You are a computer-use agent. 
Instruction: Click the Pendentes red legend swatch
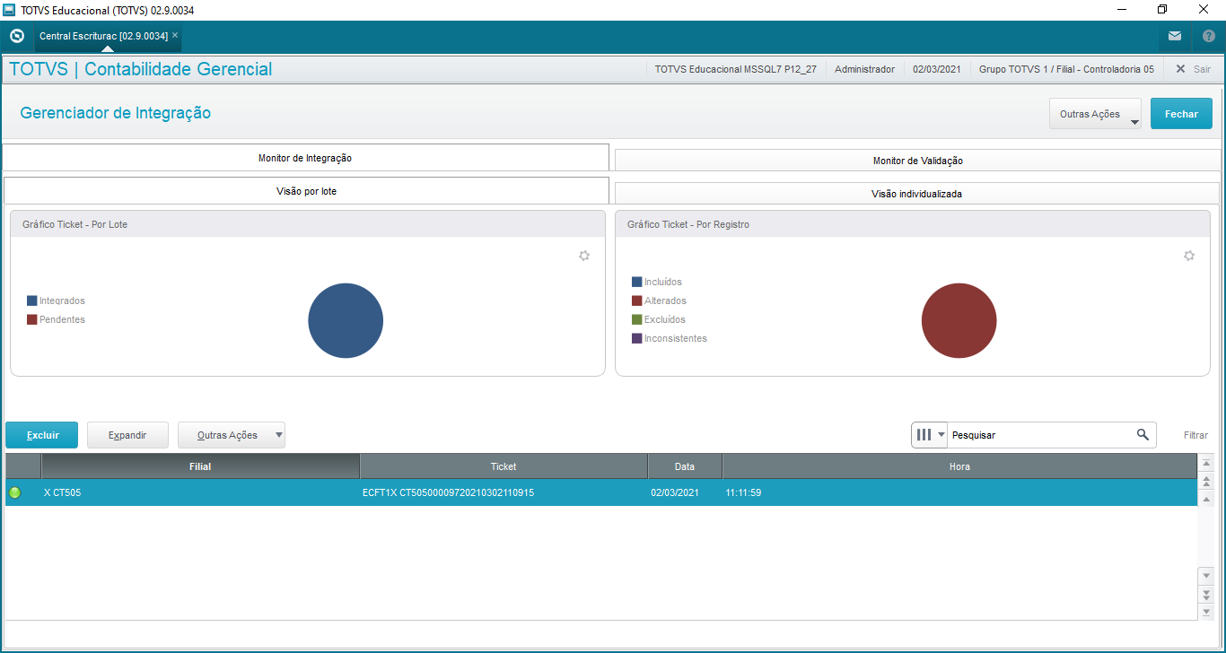point(32,319)
